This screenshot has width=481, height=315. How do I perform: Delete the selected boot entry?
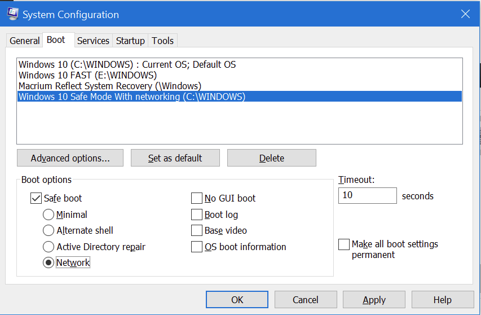tap(272, 158)
